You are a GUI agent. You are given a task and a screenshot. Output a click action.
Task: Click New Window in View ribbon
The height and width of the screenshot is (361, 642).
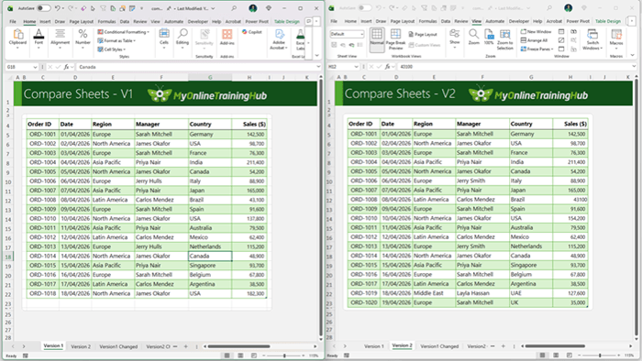click(536, 31)
